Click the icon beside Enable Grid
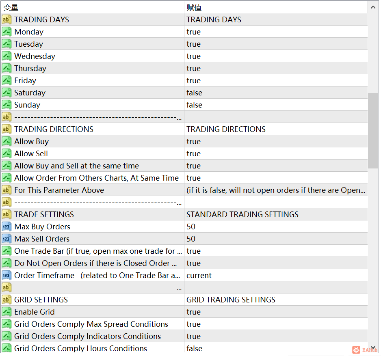The width and height of the screenshot is (381, 356). click(x=6, y=312)
